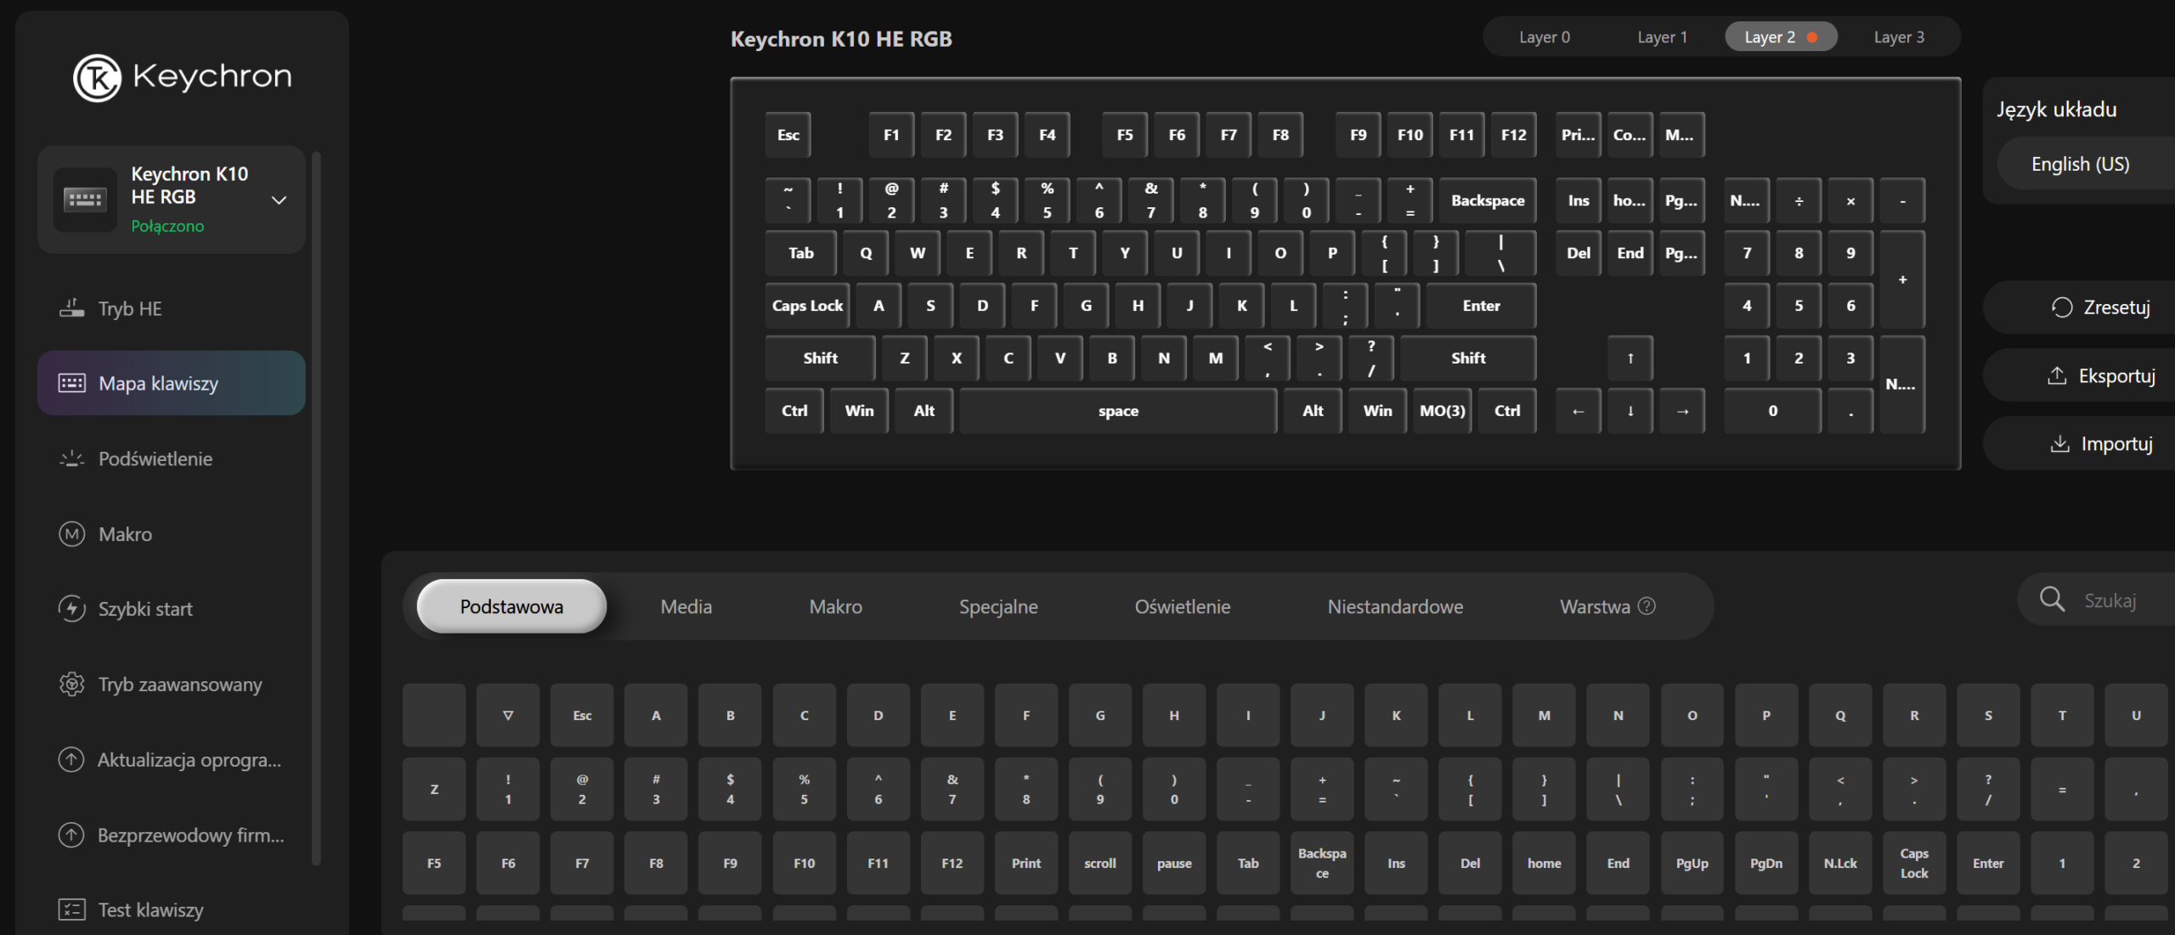Open the Makro sidebar page
2175x935 pixels.
125,534
